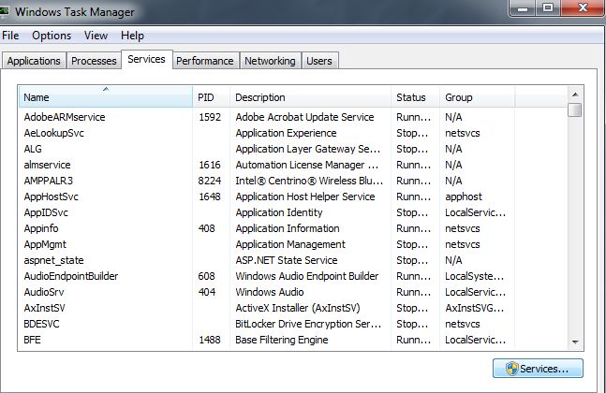Screen dimensions: 606x393
Task: Sort by the Status column header
Action: (416, 97)
